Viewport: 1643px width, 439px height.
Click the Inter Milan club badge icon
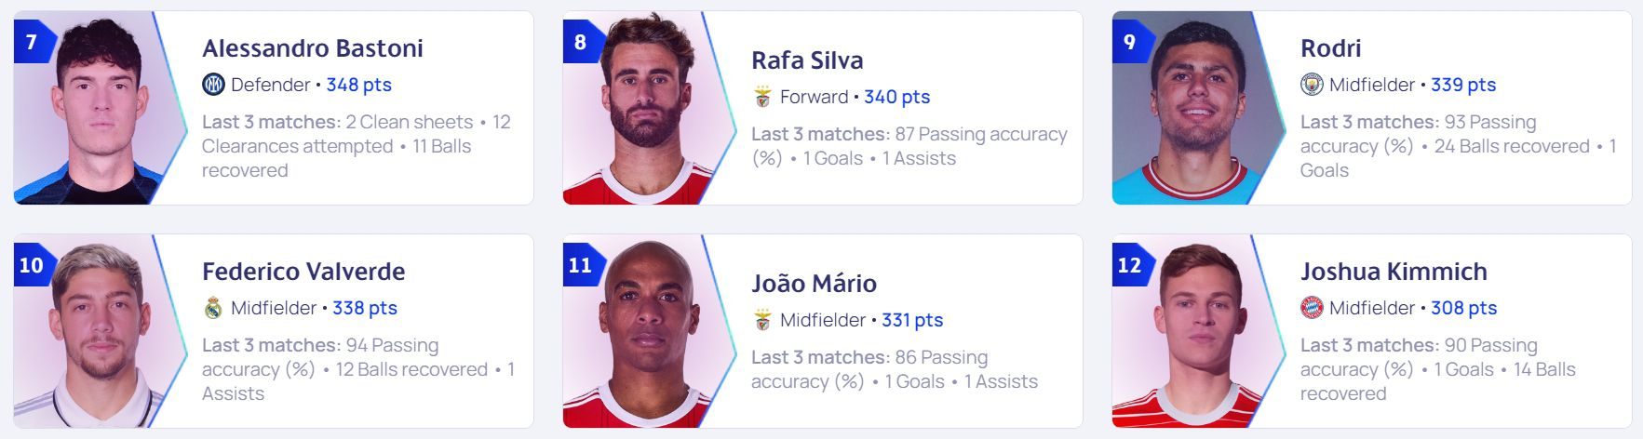coord(213,85)
